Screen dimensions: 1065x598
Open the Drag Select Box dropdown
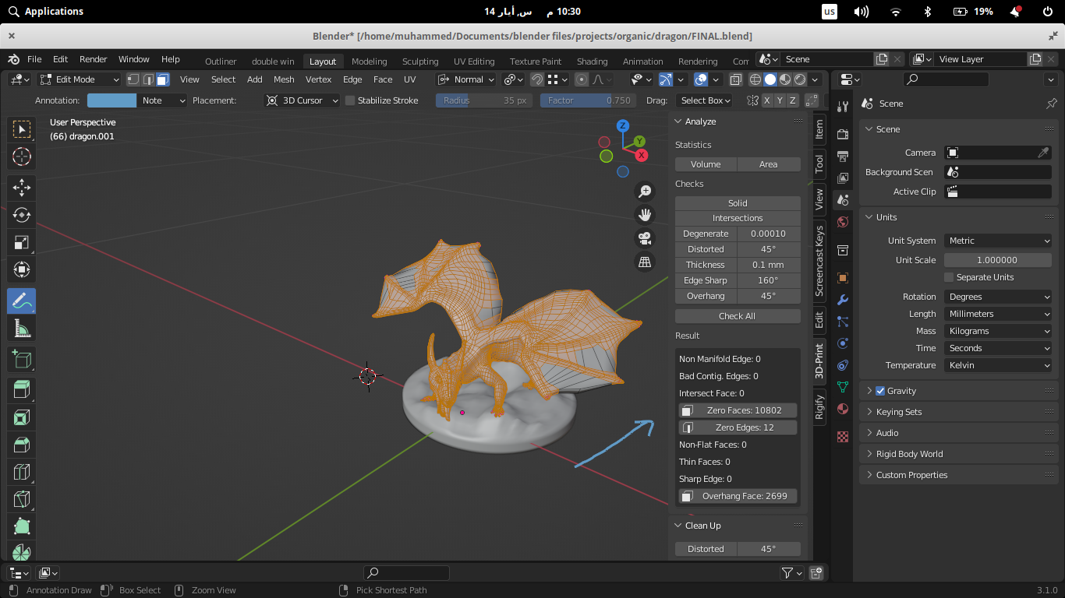pyautogui.click(x=705, y=100)
